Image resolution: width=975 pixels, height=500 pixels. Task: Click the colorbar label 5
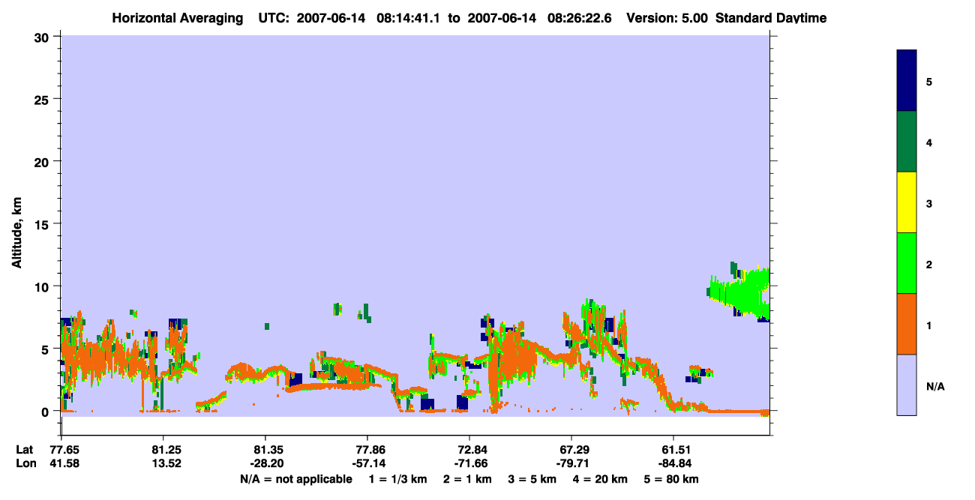pyautogui.click(x=929, y=81)
